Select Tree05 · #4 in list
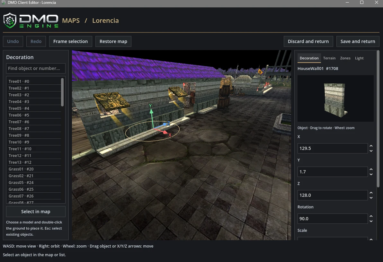Image resolution: width=383 pixels, height=262 pixels. (35, 109)
